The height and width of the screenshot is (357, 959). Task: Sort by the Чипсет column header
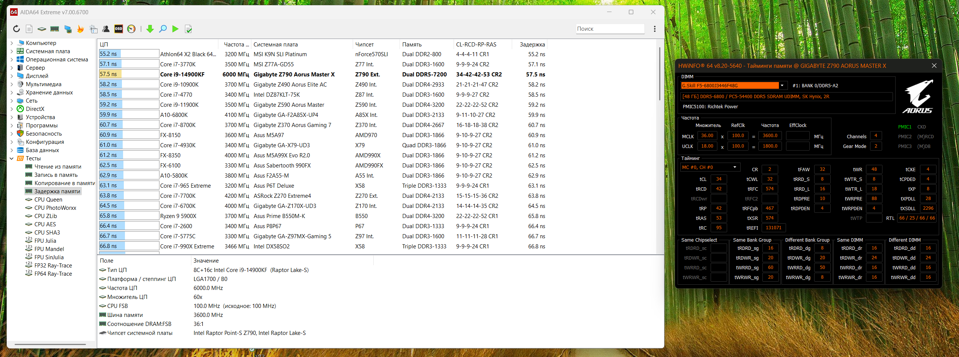click(x=376, y=45)
